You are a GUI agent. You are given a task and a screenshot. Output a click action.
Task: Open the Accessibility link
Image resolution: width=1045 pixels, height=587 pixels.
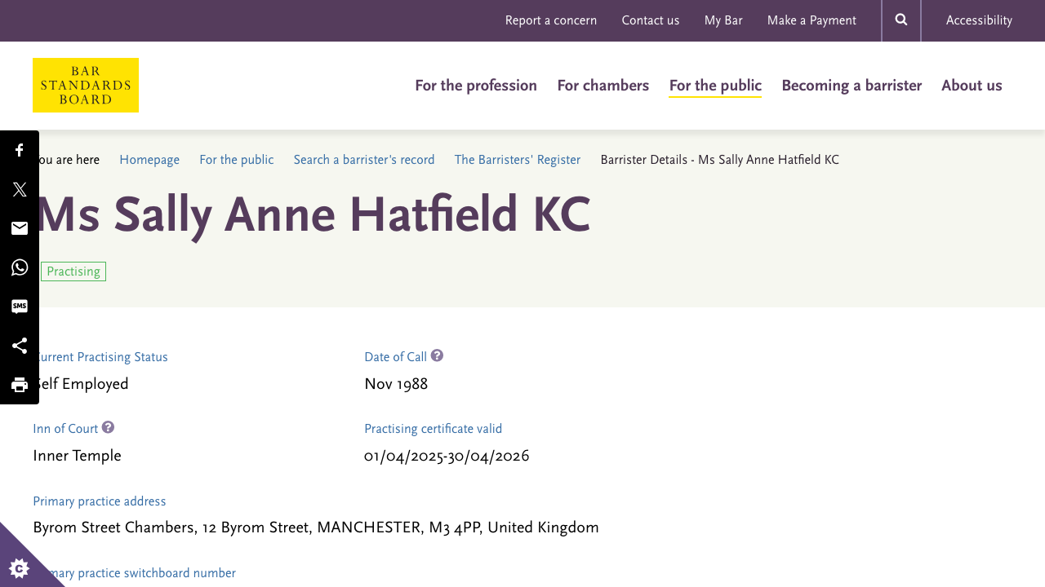click(979, 20)
